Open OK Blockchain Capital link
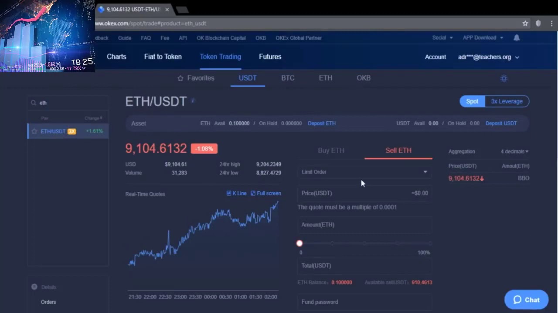This screenshot has width=558, height=313. 221,38
